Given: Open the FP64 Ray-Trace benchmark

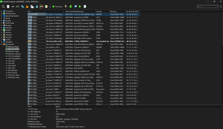Looking at the screenshot, I should coord(14,77).
